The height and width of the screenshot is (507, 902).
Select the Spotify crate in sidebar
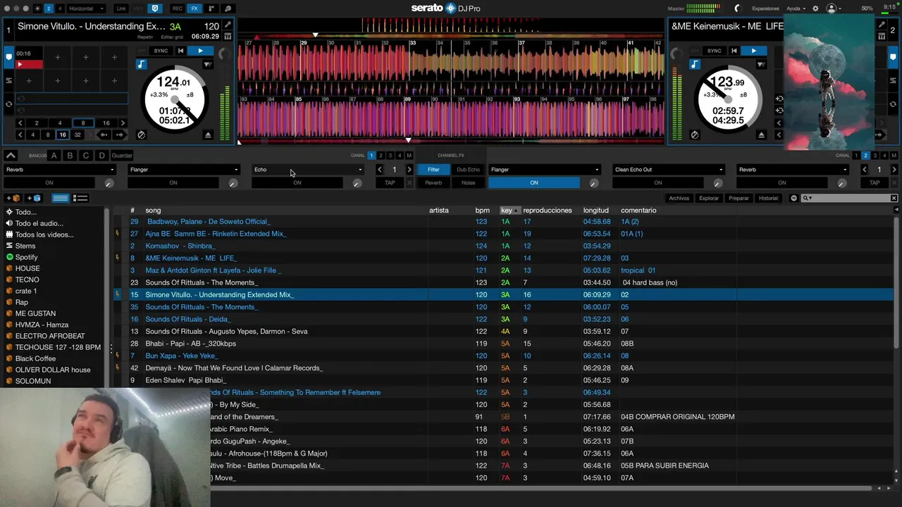pos(27,257)
